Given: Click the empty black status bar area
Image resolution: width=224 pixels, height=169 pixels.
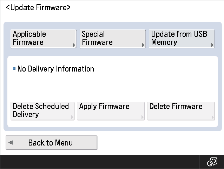Looking at the screenshot, I should coord(100,162).
